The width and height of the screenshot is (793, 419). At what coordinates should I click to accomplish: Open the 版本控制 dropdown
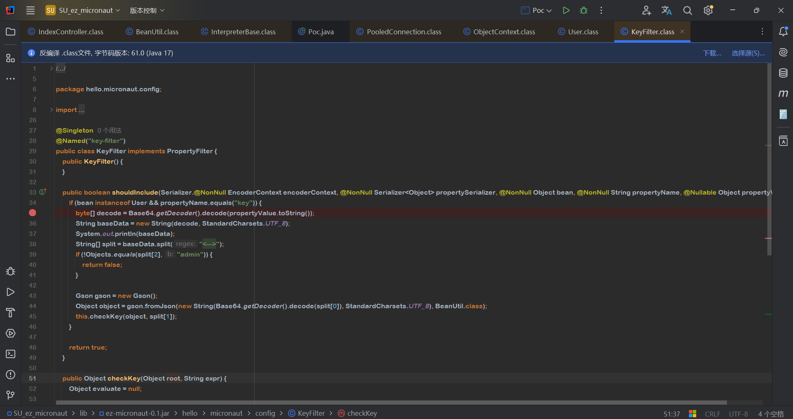click(147, 10)
